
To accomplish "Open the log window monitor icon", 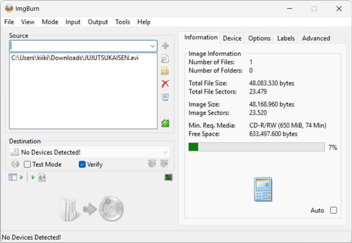I will tap(168, 177).
